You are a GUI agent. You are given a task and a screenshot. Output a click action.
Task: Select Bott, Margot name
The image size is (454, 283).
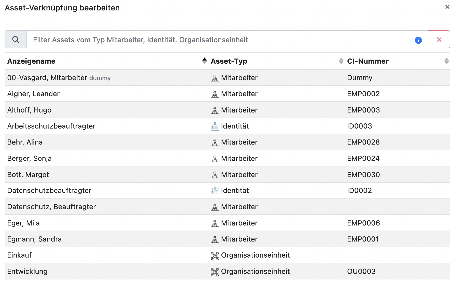pyautogui.click(x=28, y=175)
